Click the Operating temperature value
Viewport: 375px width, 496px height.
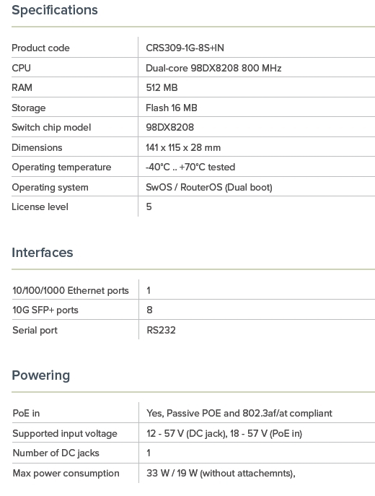(190, 167)
